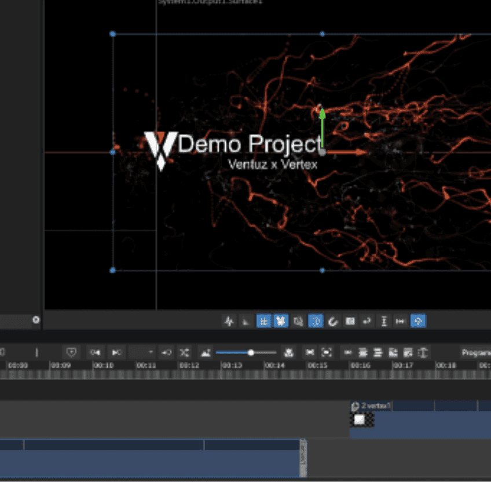Click the vertical height measure icon

383,321
